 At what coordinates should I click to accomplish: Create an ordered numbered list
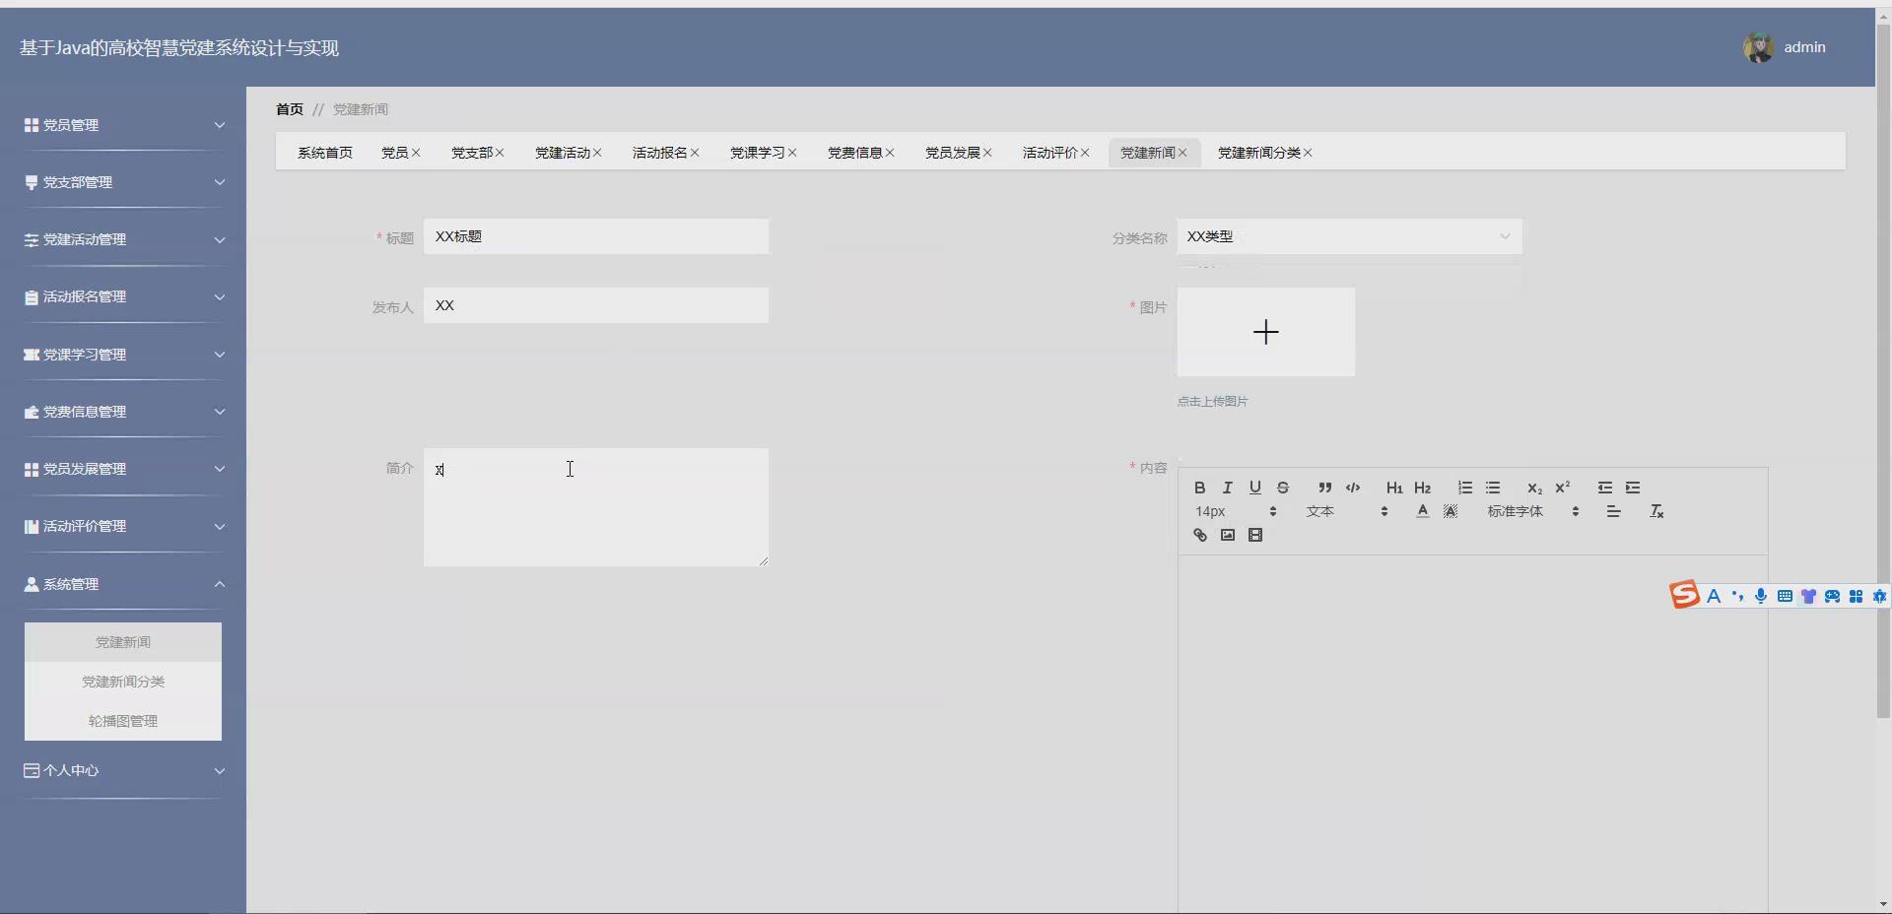click(x=1465, y=488)
